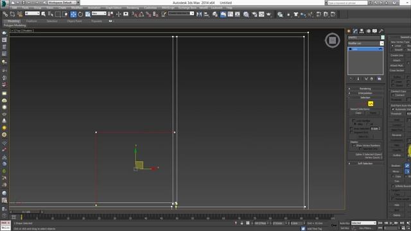Click the Outline button
The width and height of the screenshot is (411, 231).
(x=397, y=155)
